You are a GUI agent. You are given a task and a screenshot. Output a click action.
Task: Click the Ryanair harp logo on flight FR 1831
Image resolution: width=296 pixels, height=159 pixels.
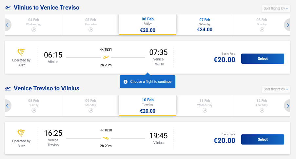click(x=21, y=53)
